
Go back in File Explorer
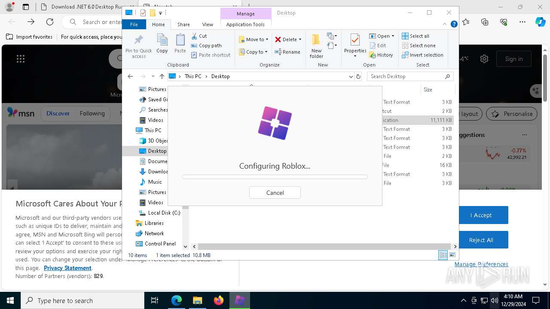[130, 76]
